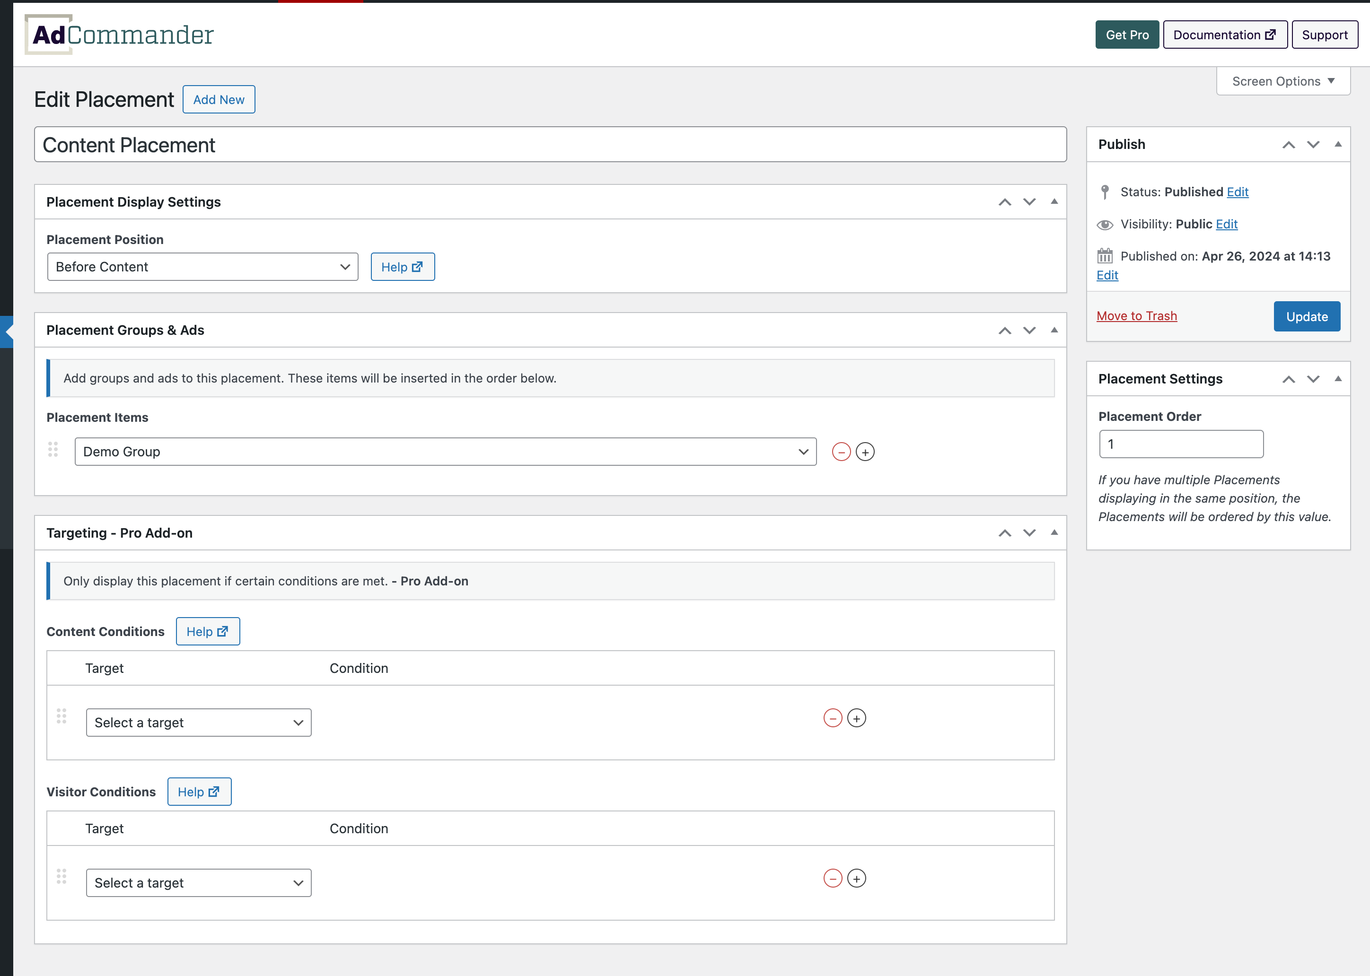Image resolution: width=1370 pixels, height=976 pixels.
Task: Move Placement Display Settings box down
Action: click(1029, 202)
